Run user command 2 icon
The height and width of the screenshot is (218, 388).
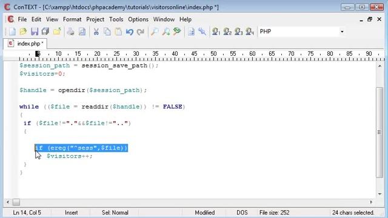coord(227,31)
